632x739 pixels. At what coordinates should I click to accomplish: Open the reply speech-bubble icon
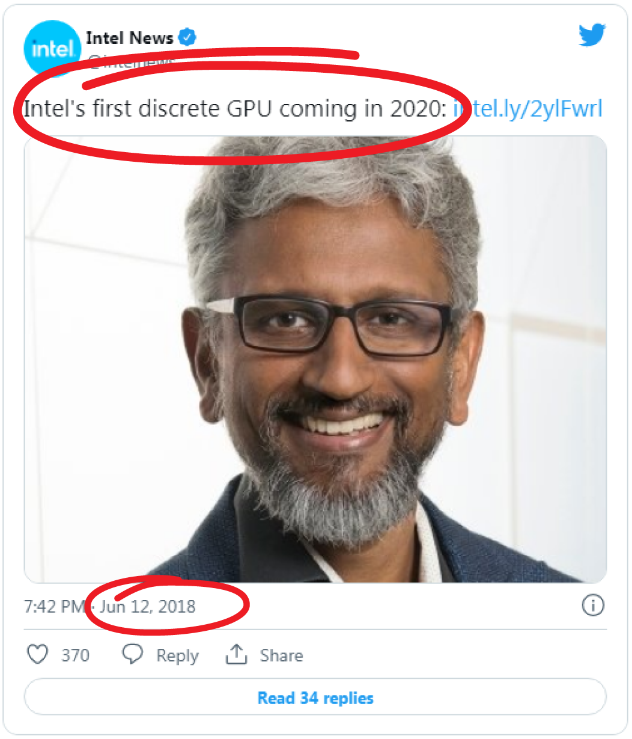coord(133,653)
